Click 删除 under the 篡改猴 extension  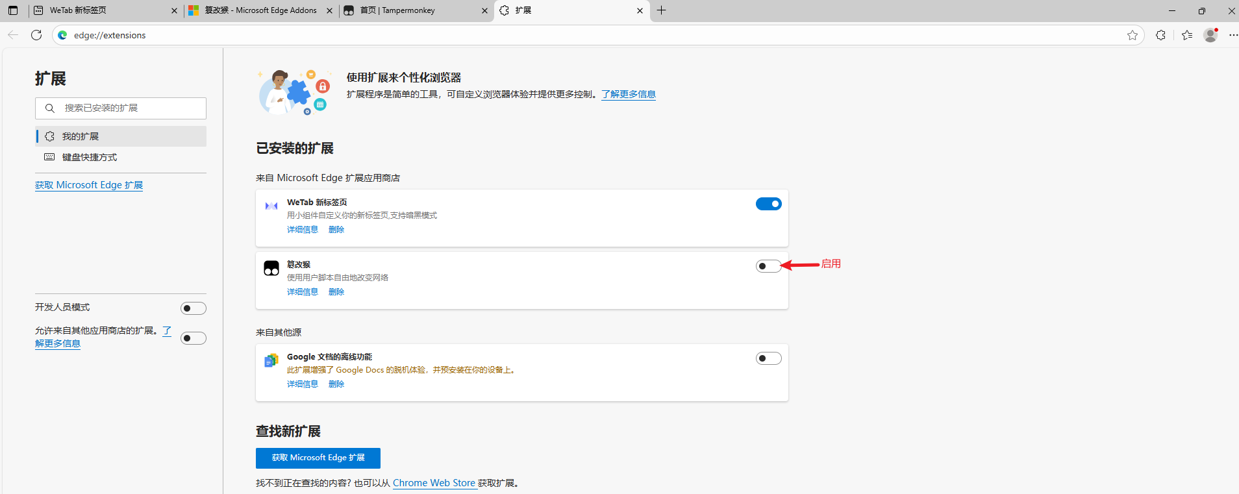[x=336, y=292]
